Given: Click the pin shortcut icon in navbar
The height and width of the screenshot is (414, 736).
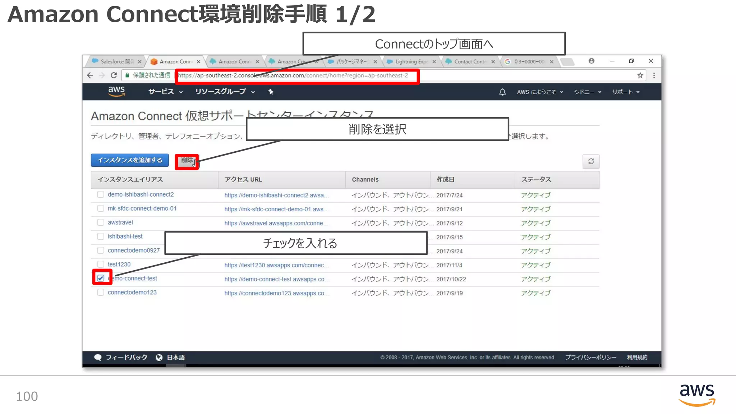Looking at the screenshot, I should point(271,92).
